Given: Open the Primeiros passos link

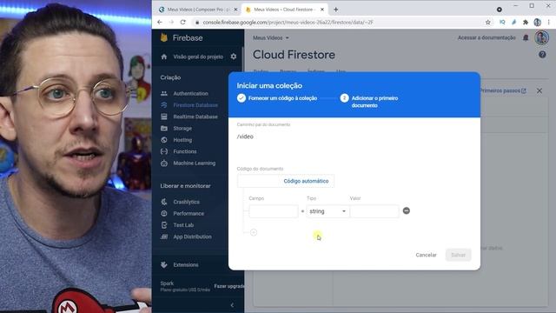Looking at the screenshot, I should point(502,90).
